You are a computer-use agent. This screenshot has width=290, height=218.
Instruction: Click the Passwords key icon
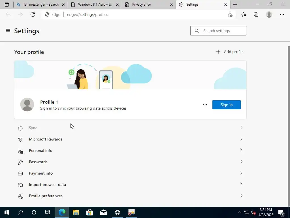(20, 162)
